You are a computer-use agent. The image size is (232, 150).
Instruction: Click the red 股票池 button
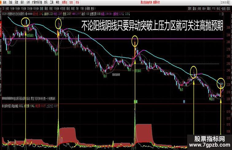[x=65, y=2]
